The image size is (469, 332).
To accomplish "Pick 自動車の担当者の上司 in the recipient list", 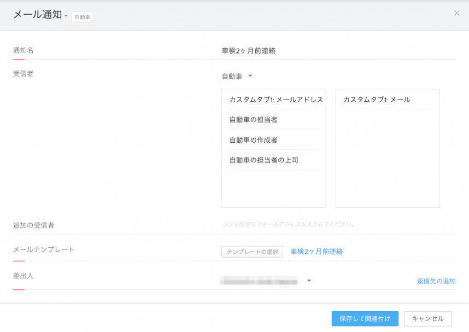I will [264, 160].
